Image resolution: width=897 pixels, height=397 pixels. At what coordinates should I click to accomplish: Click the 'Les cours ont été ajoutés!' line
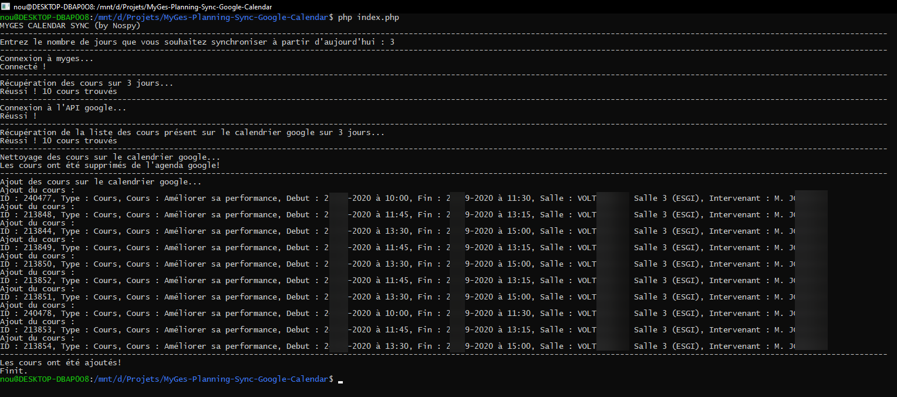click(61, 363)
